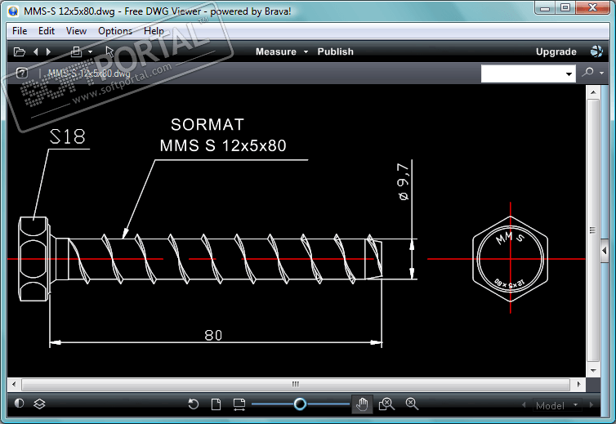Rotate the drawing with the rotate icon

(194, 404)
